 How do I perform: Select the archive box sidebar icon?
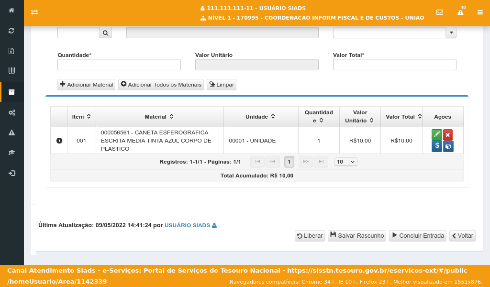(11, 92)
